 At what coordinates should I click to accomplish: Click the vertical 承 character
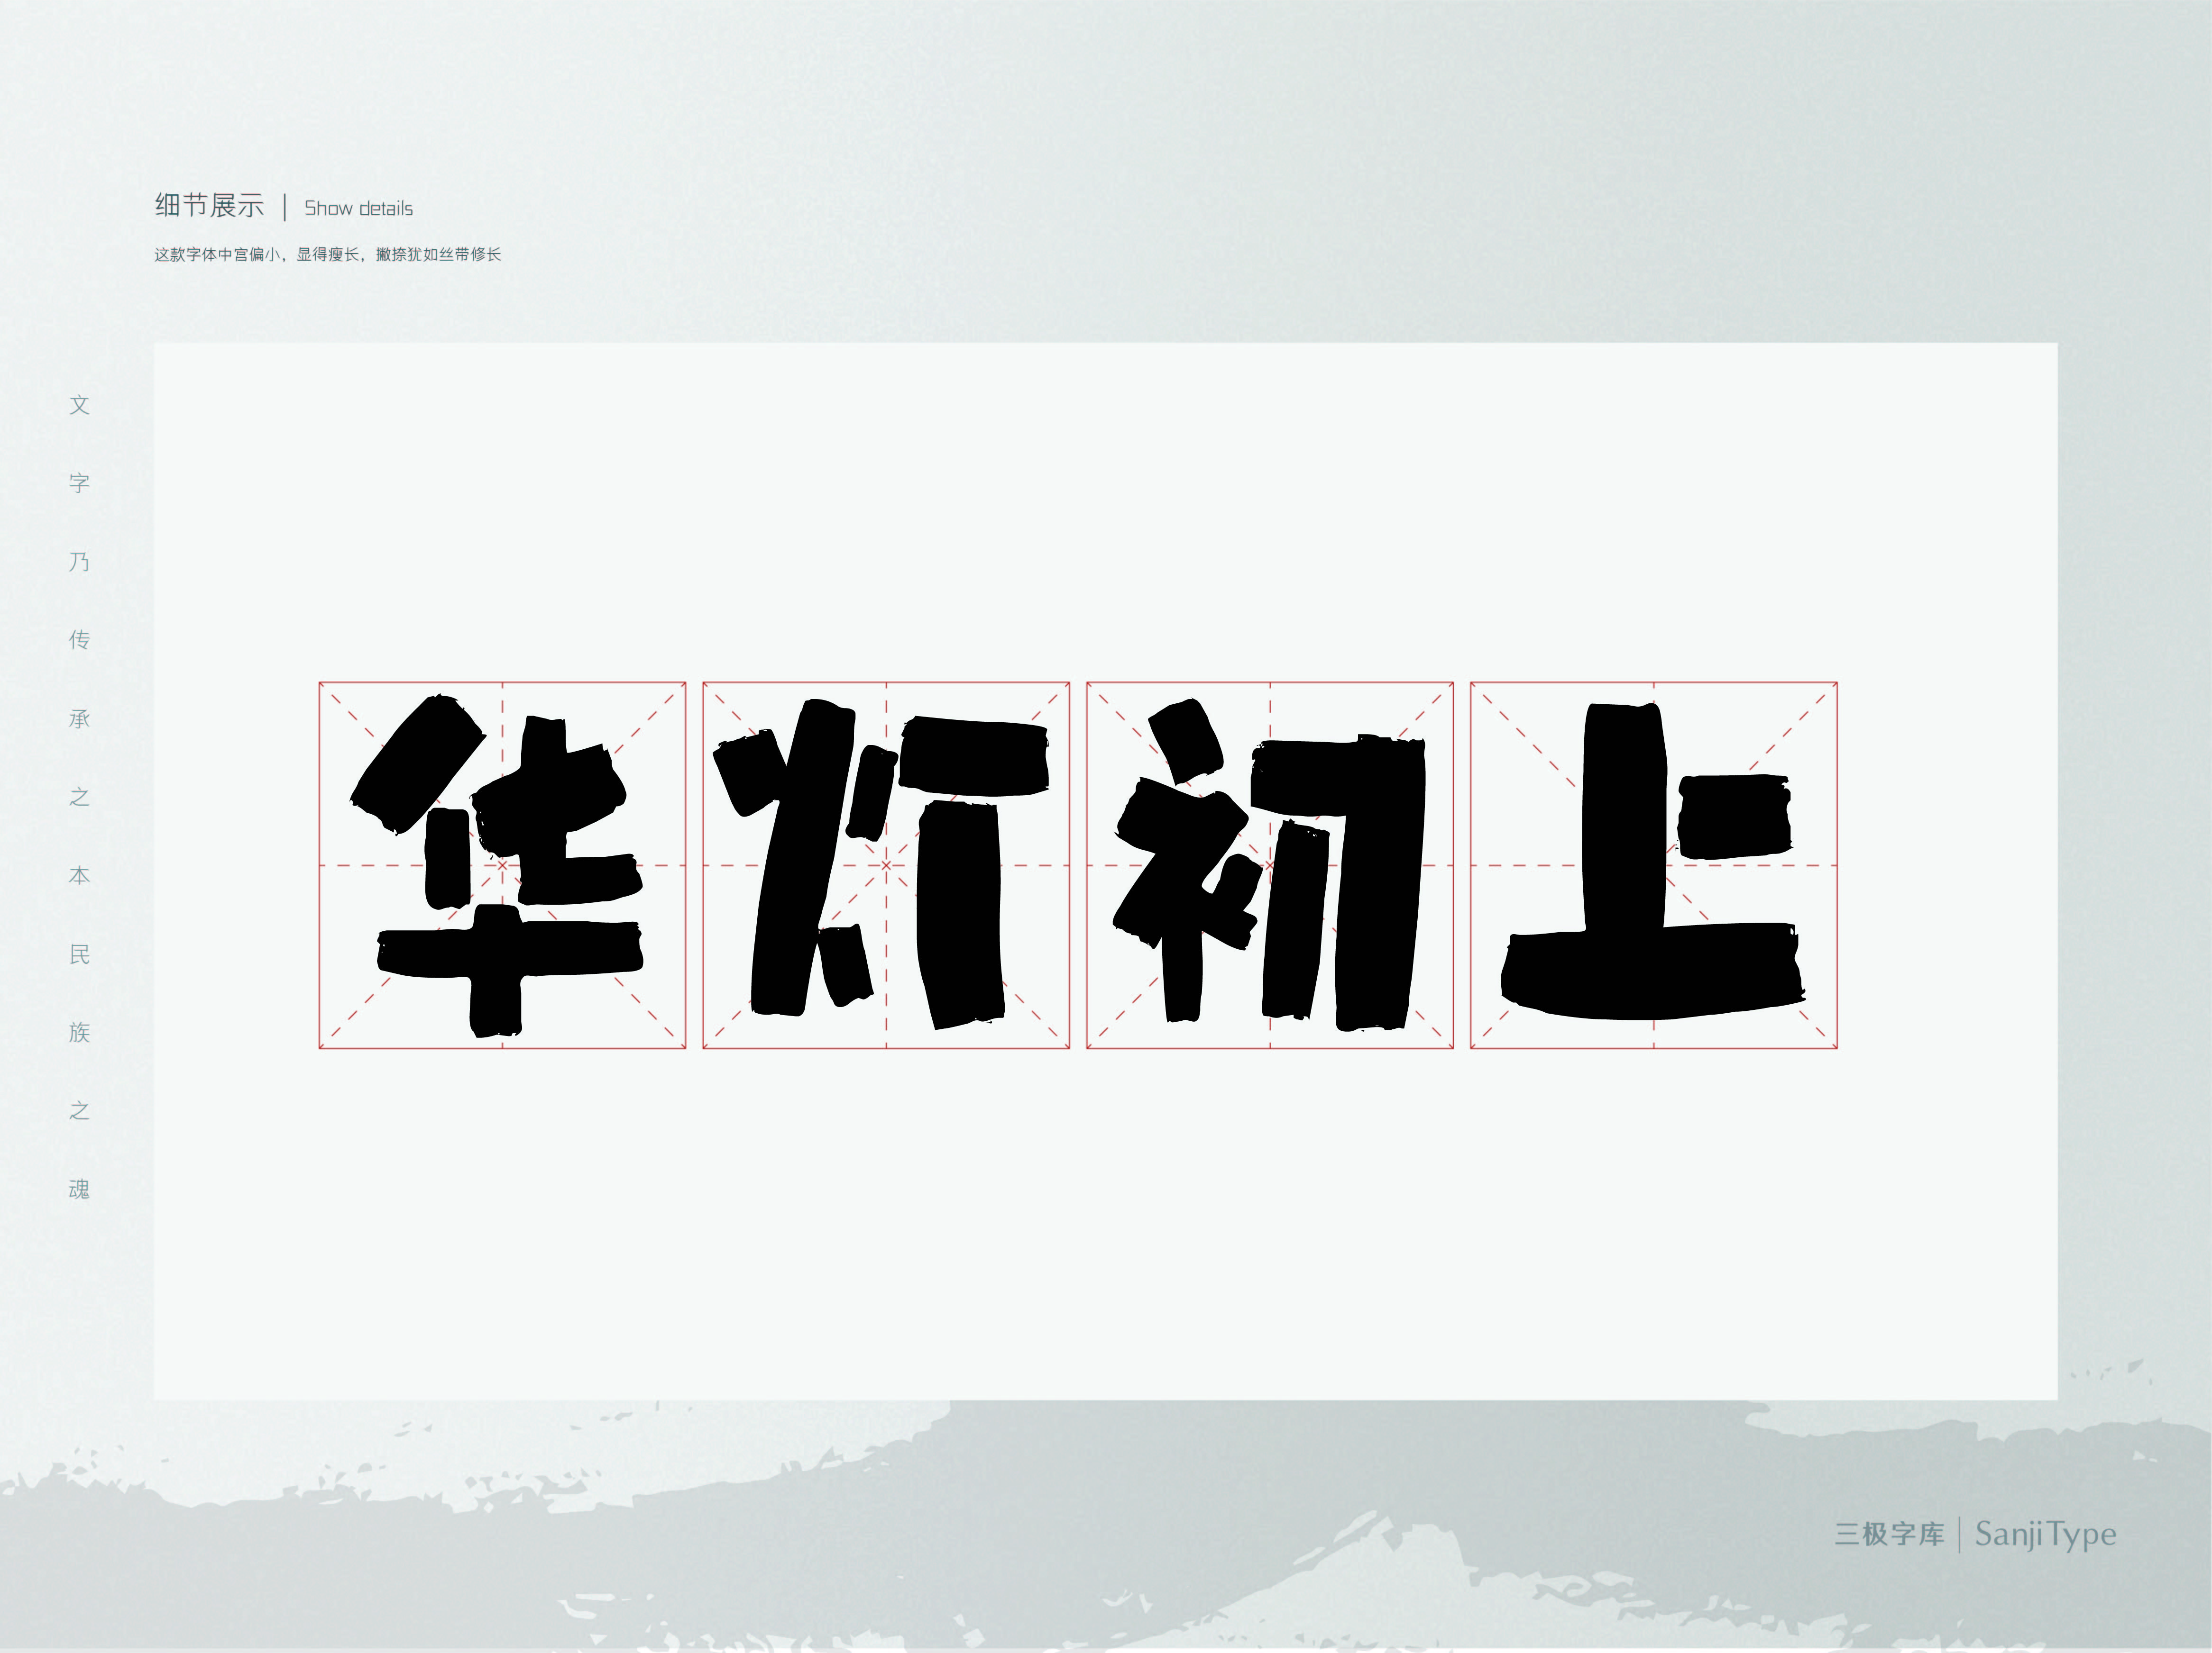80,718
